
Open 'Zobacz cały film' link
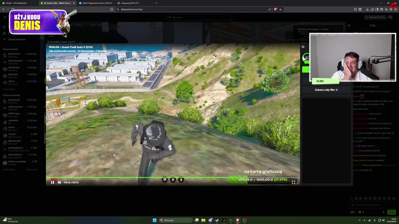click(x=326, y=90)
